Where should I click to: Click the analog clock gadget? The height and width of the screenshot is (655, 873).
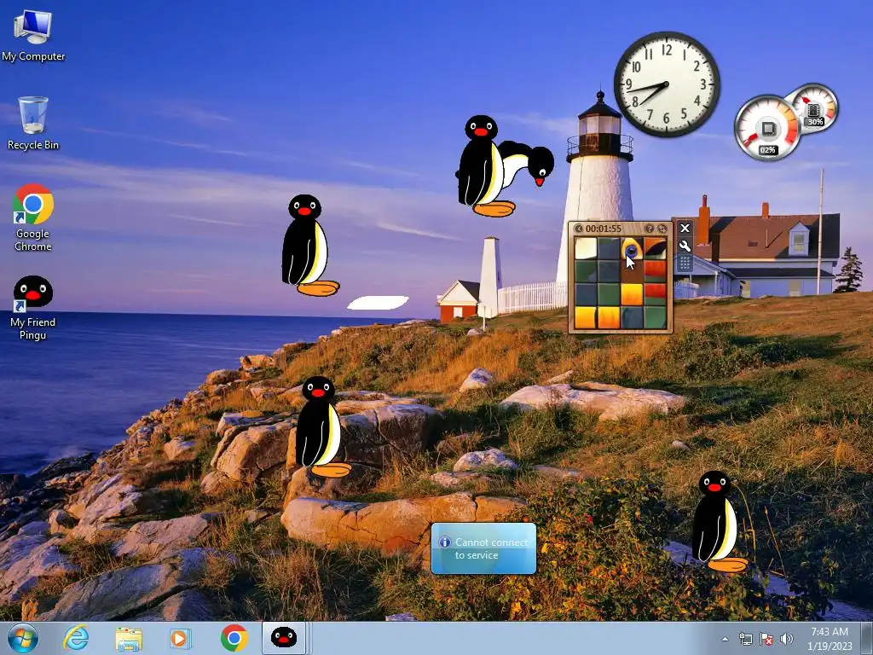coord(667,84)
